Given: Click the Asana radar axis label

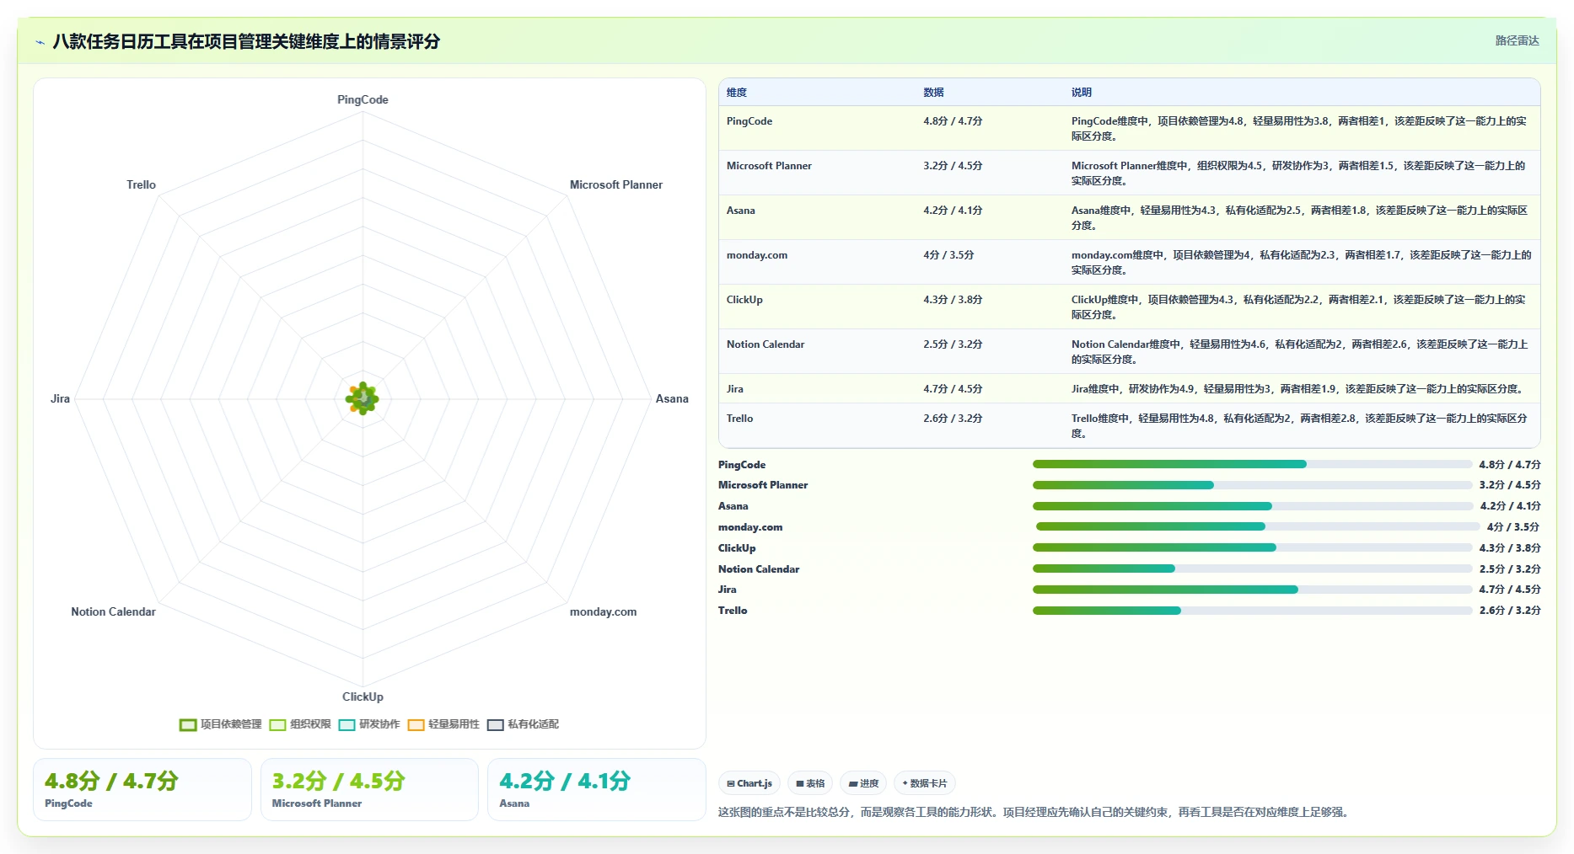Looking at the screenshot, I should tap(672, 398).
